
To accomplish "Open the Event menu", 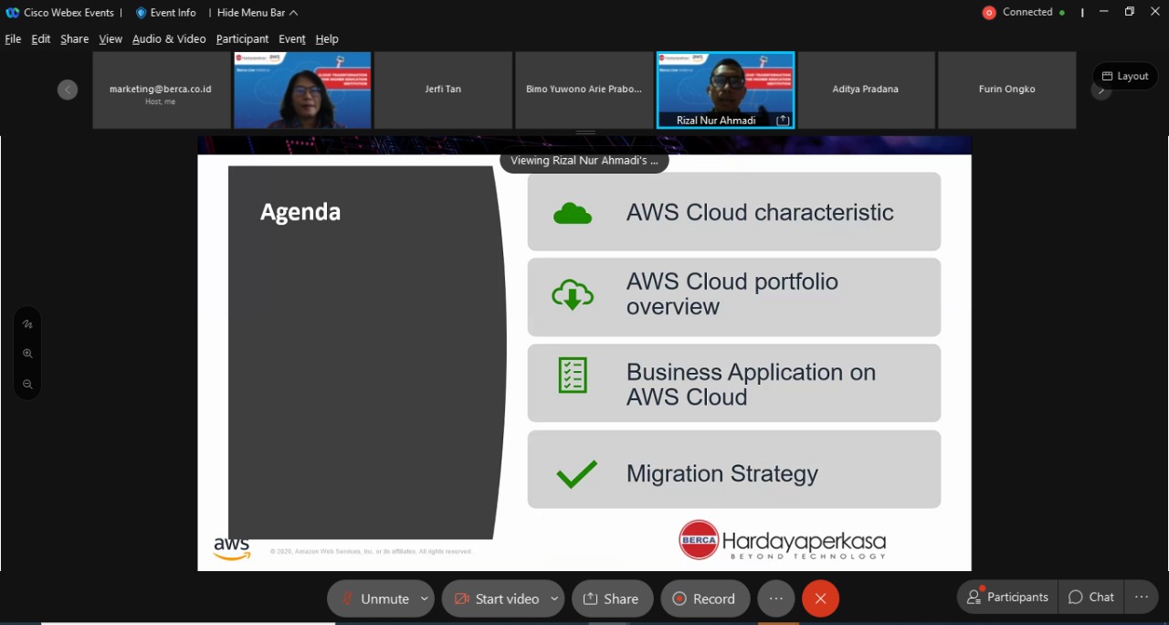I will (x=292, y=39).
